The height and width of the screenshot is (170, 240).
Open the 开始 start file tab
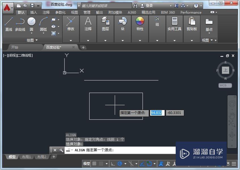coord(15,47)
